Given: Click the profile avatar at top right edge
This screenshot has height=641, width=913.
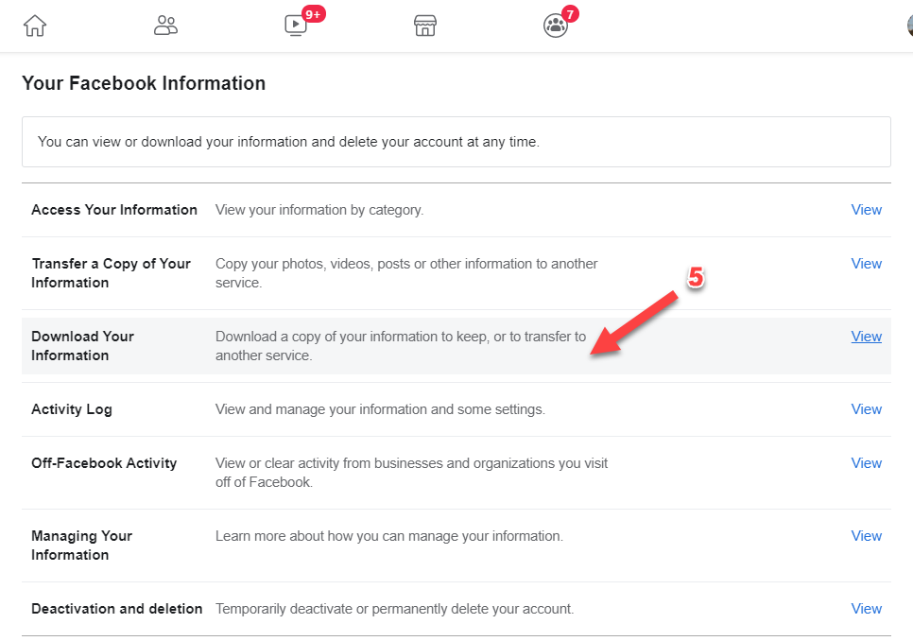Looking at the screenshot, I should pos(907,26).
